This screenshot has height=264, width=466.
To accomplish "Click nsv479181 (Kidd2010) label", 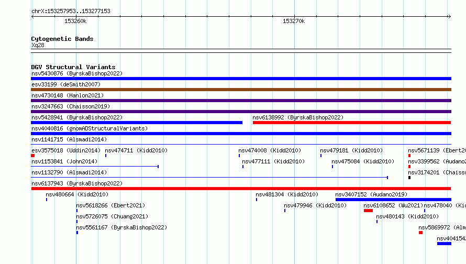I will coord(351,150).
